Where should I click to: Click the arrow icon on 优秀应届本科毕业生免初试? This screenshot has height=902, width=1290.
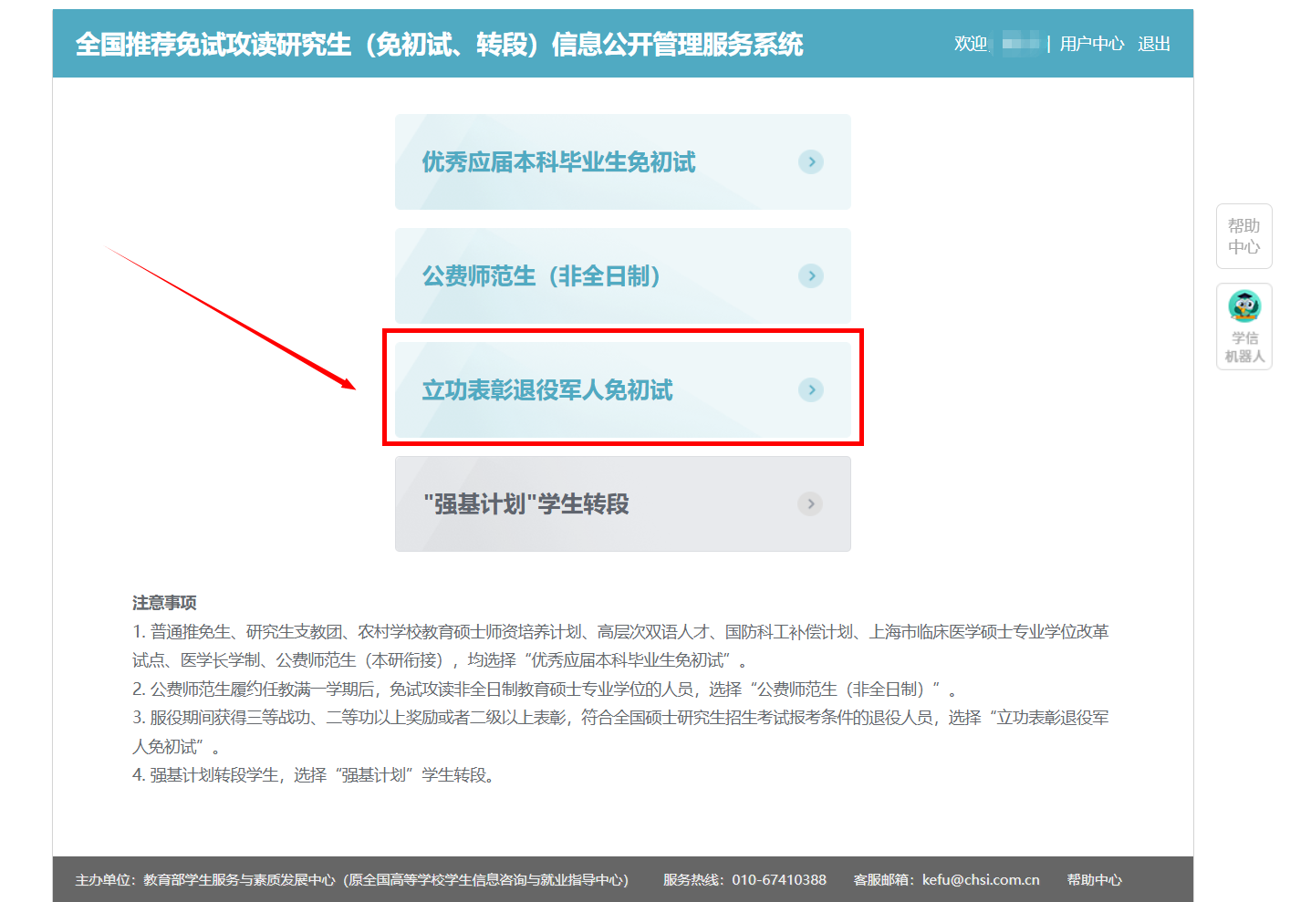(x=810, y=162)
